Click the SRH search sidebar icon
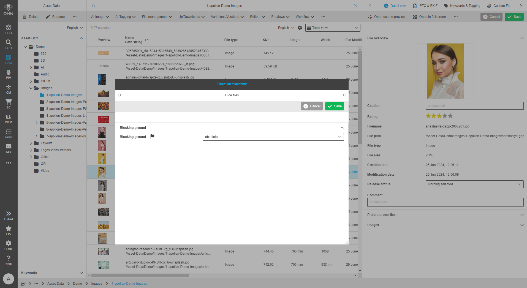 (9, 44)
